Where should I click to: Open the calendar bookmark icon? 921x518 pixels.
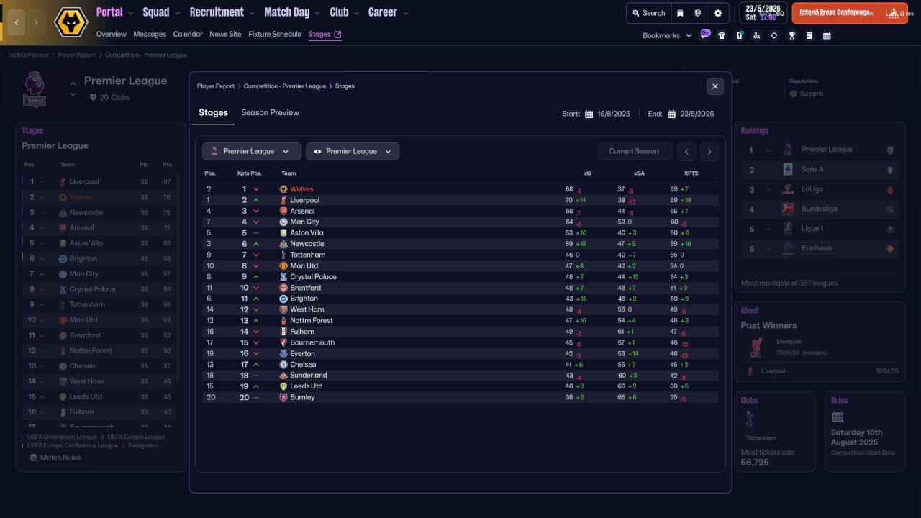pyautogui.click(x=827, y=35)
